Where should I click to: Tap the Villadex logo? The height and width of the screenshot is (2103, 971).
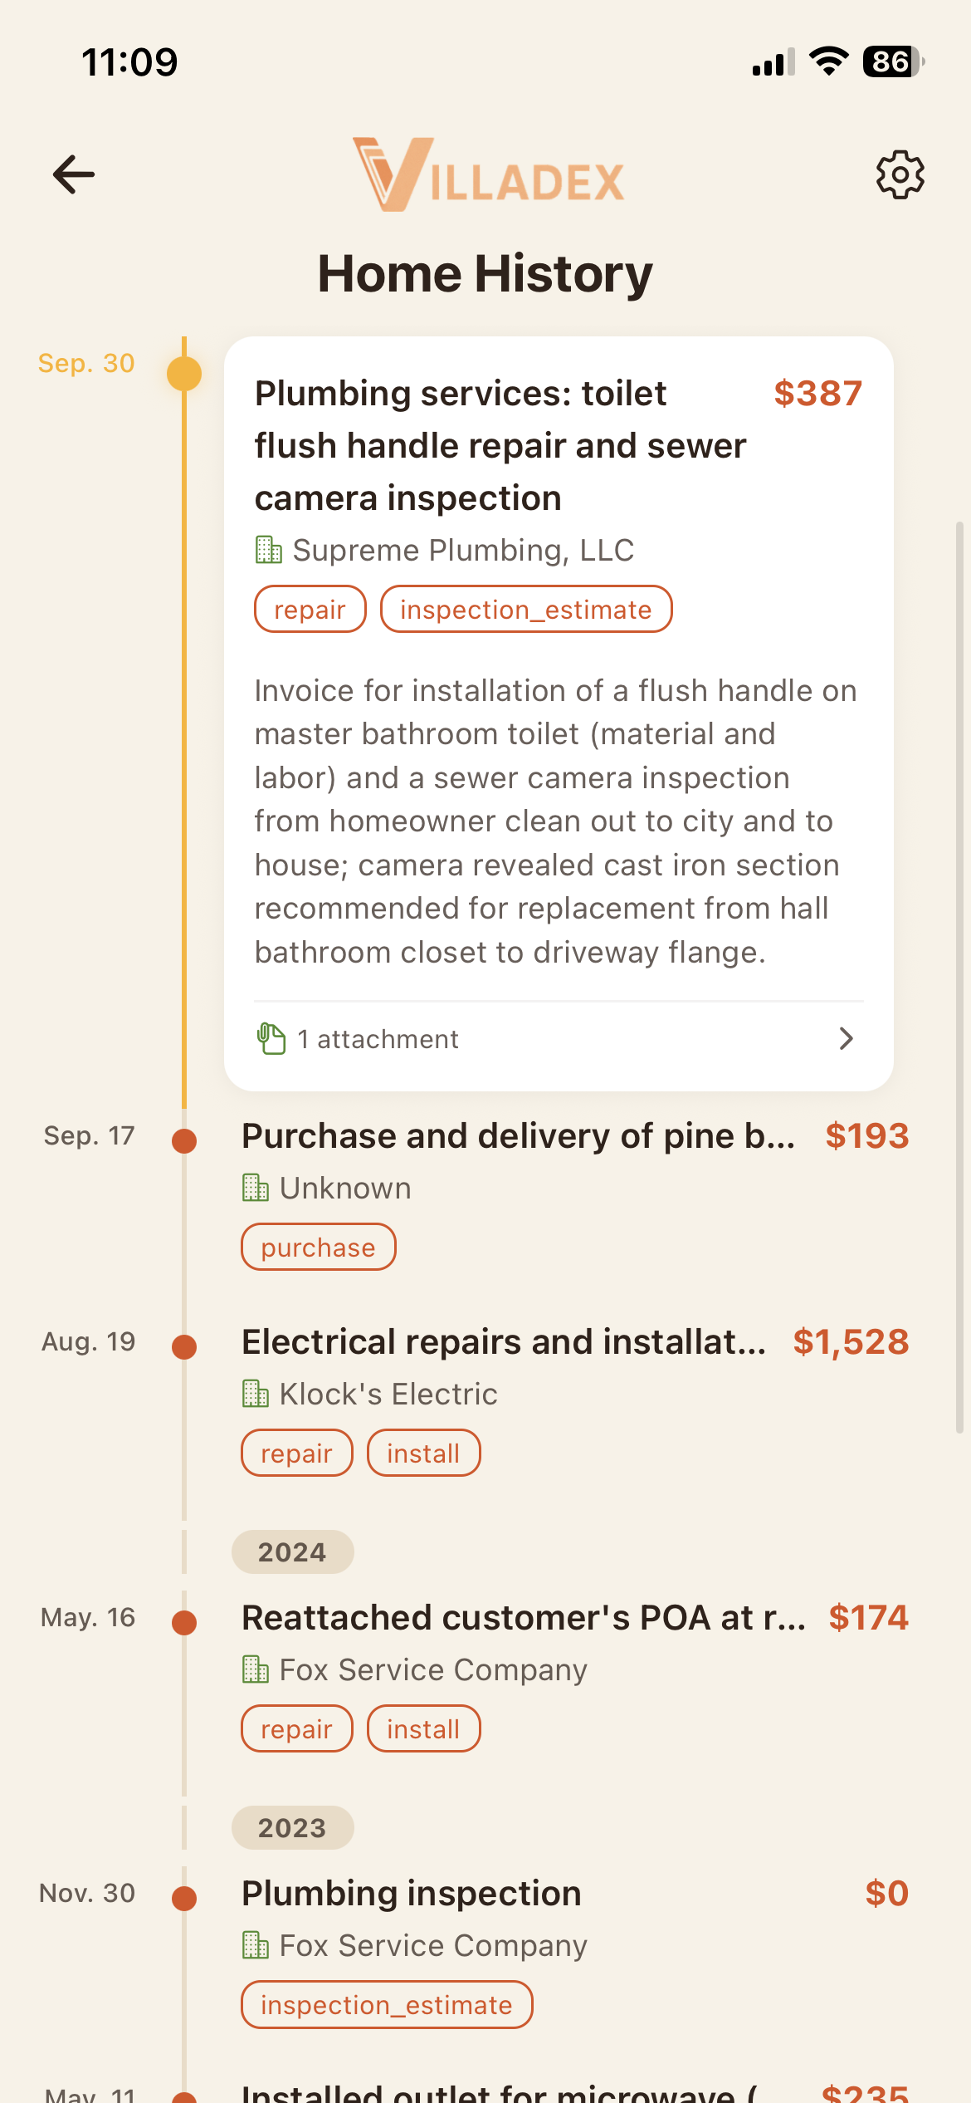click(x=488, y=173)
